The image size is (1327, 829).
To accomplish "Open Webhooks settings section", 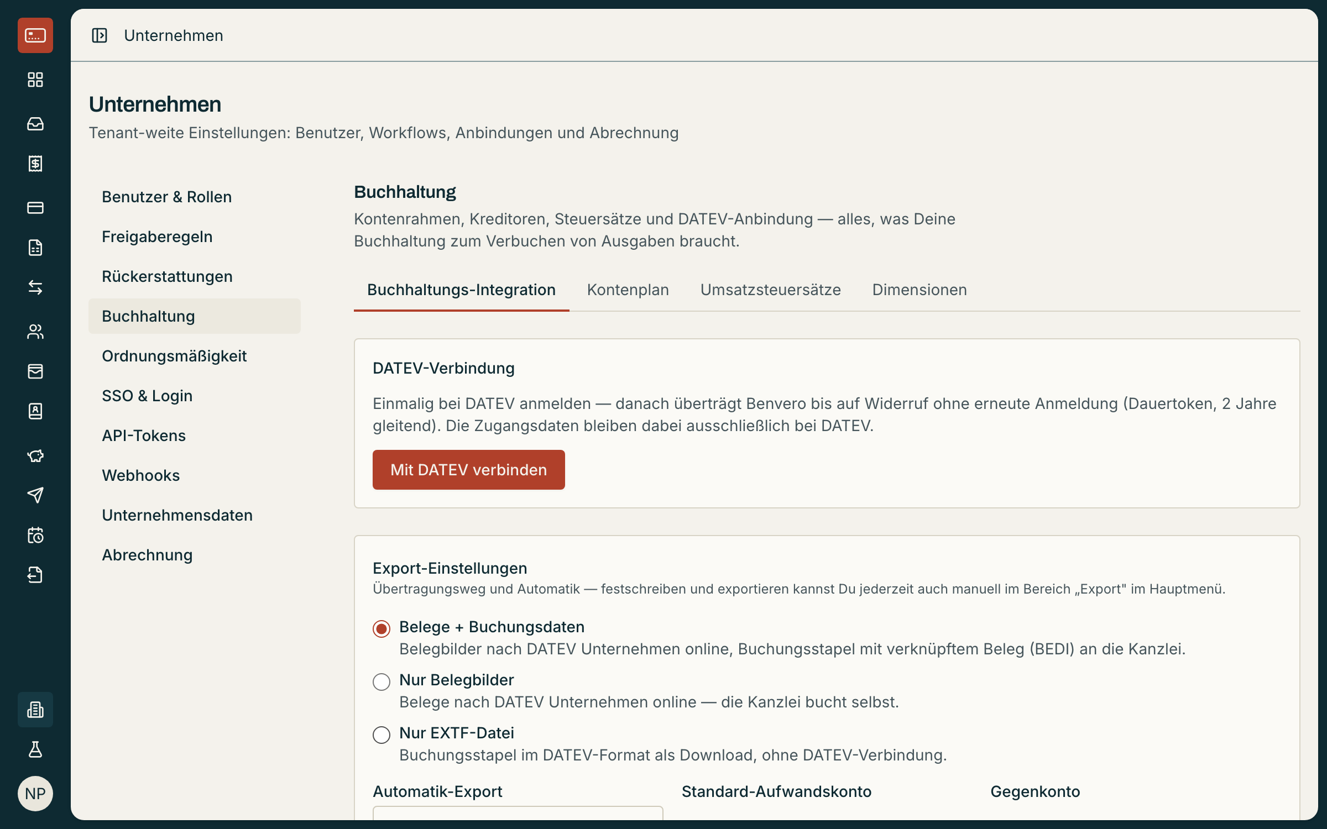I will pos(195,475).
